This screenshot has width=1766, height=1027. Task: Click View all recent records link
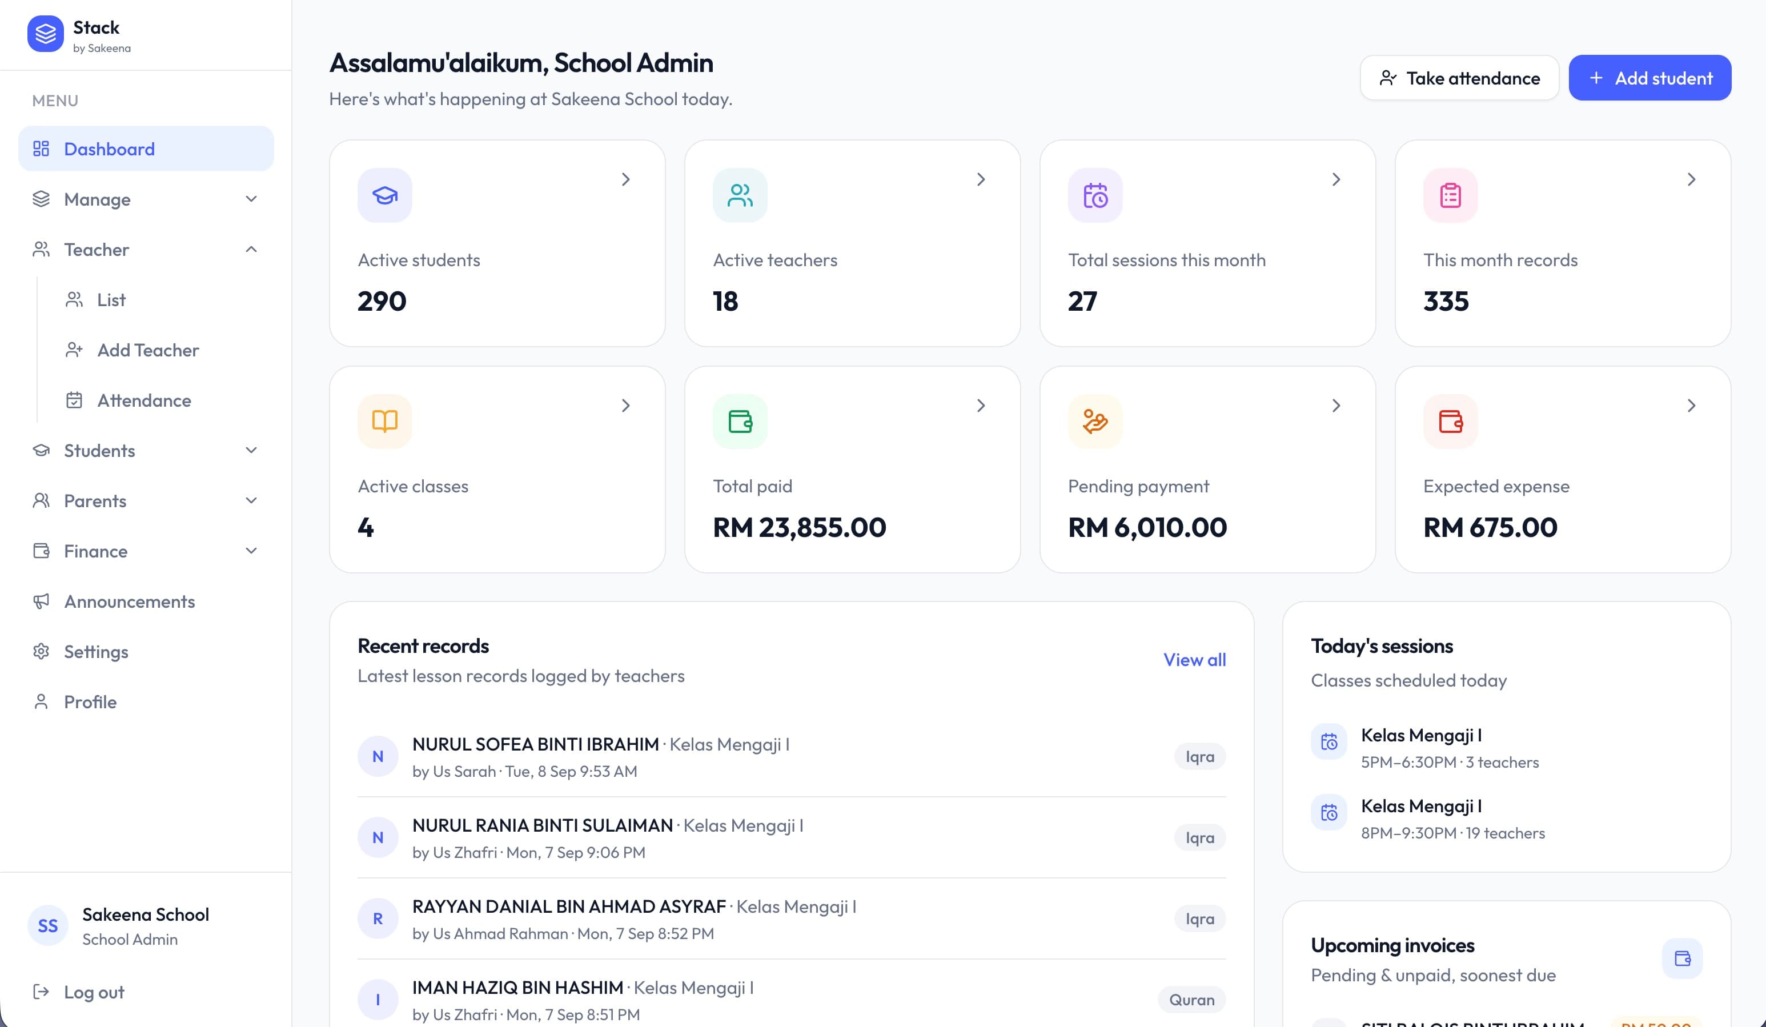pyautogui.click(x=1195, y=660)
